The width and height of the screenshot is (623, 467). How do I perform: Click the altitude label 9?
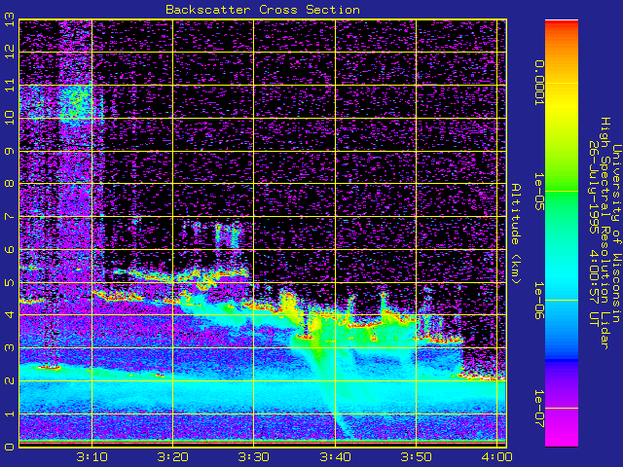(9, 151)
